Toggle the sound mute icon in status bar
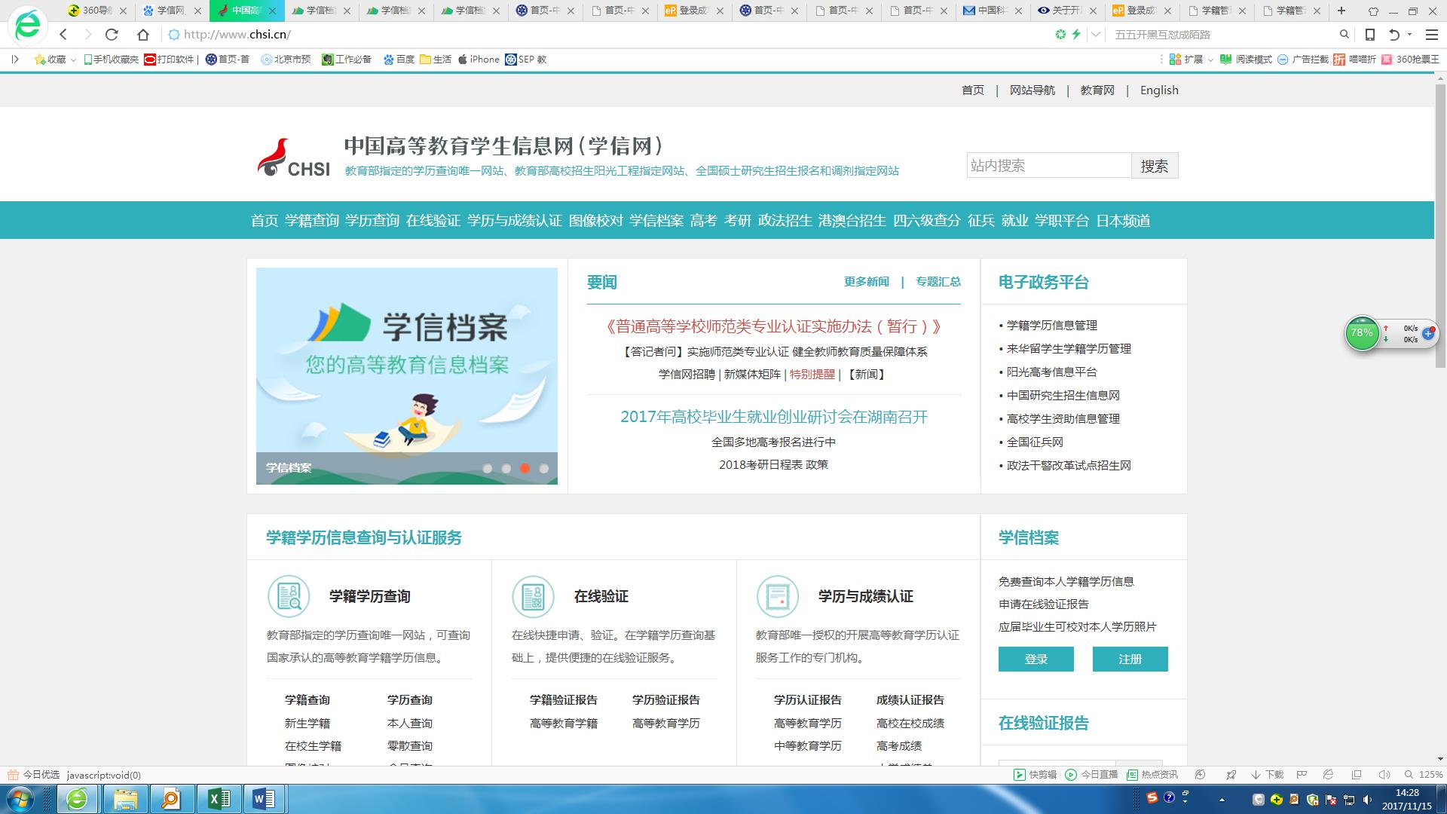Image resolution: width=1447 pixels, height=814 pixels. point(1384,775)
